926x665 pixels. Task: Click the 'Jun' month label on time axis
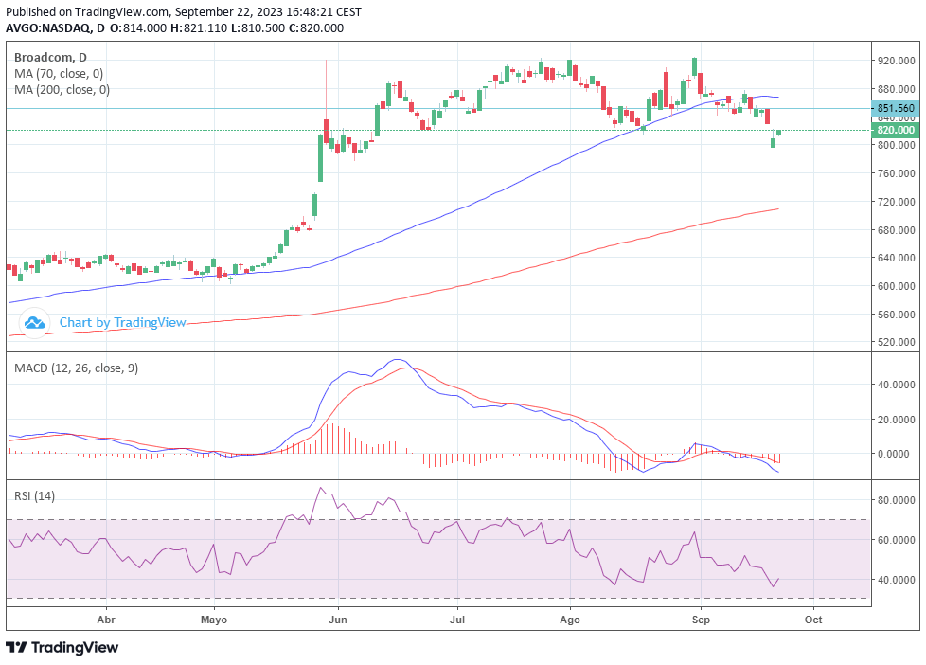coord(338,620)
